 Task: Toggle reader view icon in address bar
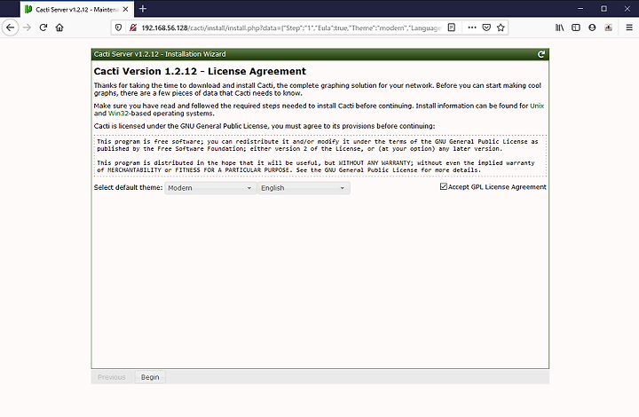[452, 28]
